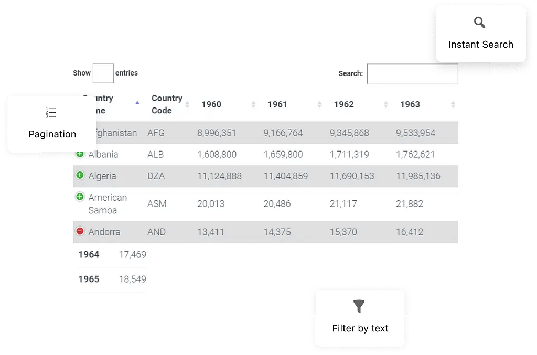The height and width of the screenshot is (355, 537).
Task: Click the Filter by text label
Action: point(360,329)
